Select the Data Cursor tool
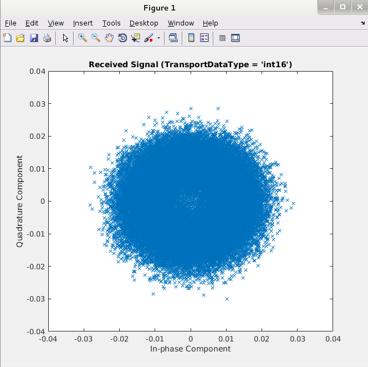 coord(136,38)
